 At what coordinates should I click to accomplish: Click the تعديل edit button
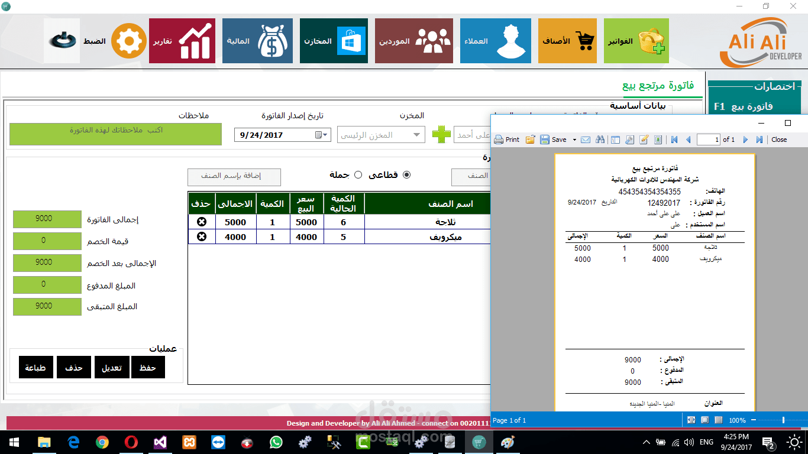tap(111, 367)
